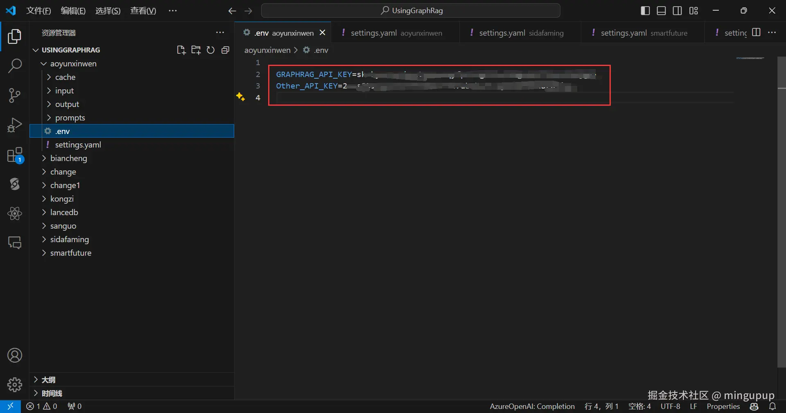786x413 pixels.
Task: Switch to settings.yaml smartfuture tab
Action: point(642,33)
